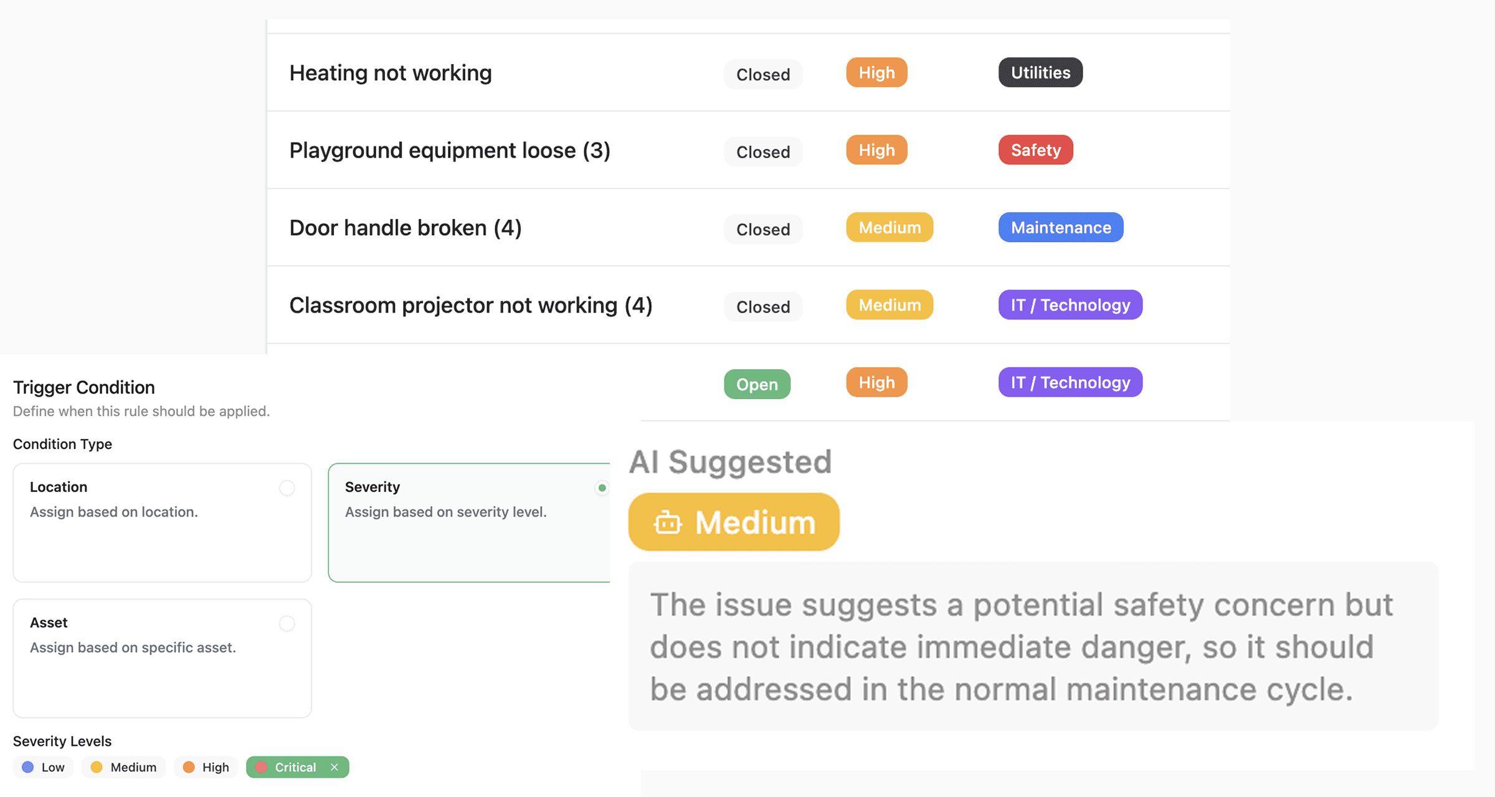This screenshot has height=797, width=1495.
Task: Remove the Critical severity tag with X
Action: pyautogui.click(x=335, y=767)
